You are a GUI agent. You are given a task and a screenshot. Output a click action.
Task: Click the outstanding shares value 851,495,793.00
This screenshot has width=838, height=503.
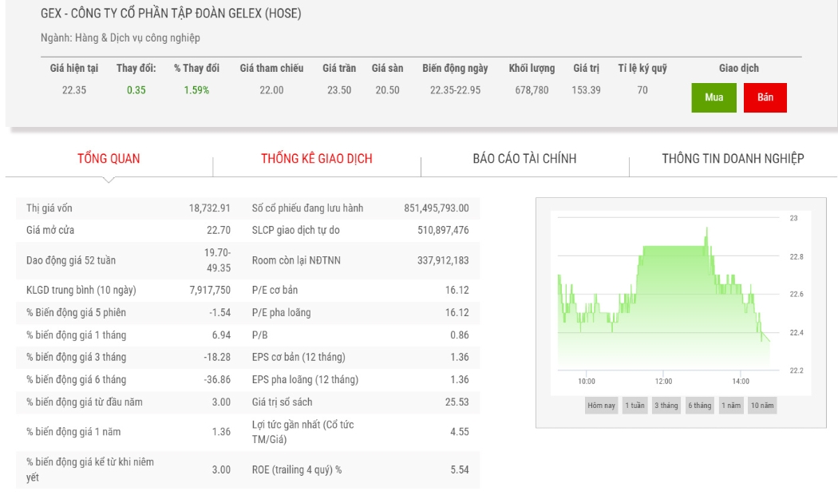pyautogui.click(x=436, y=208)
